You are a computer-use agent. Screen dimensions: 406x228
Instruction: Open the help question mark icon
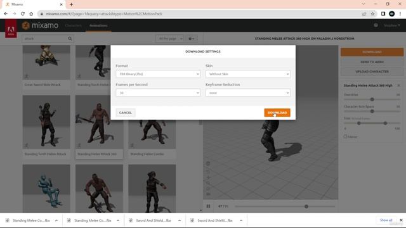pos(376,25)
